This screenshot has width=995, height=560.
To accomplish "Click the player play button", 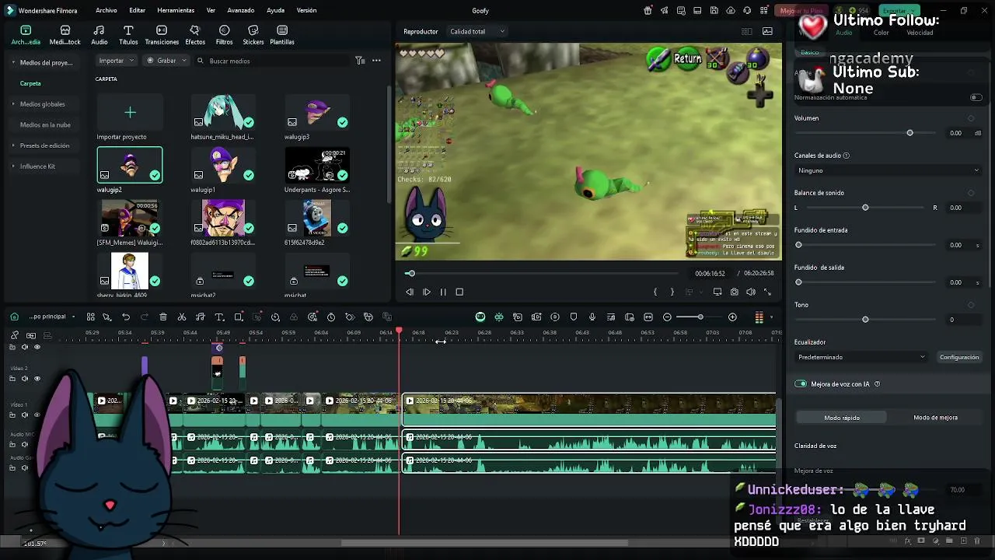I will click(426, 292).
